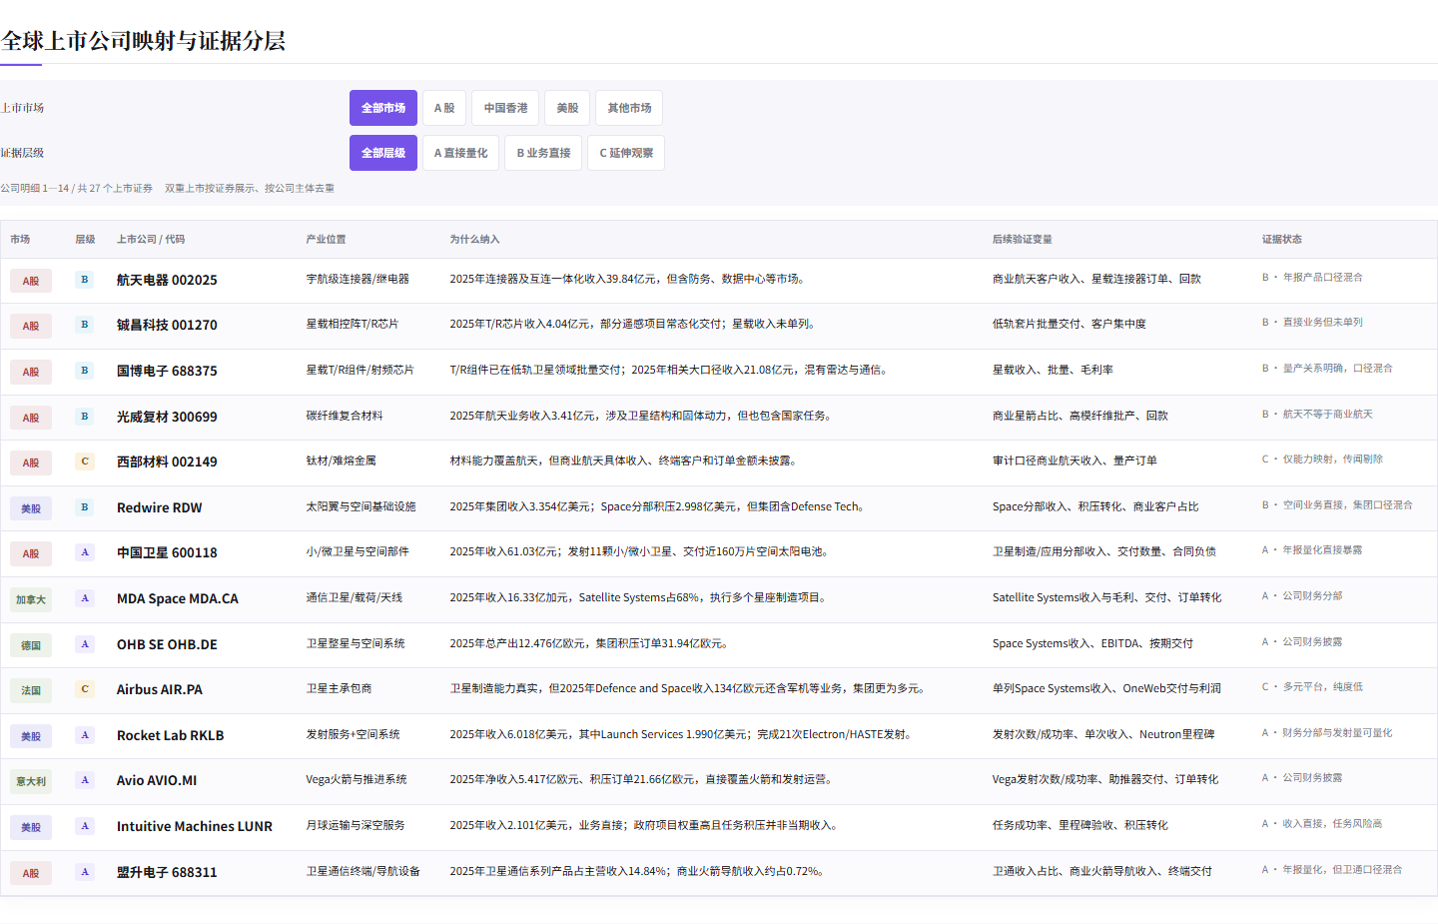The image size is (1438, 924).
Task: Select the 全部市场 filter button
Action: coord(383,108)
